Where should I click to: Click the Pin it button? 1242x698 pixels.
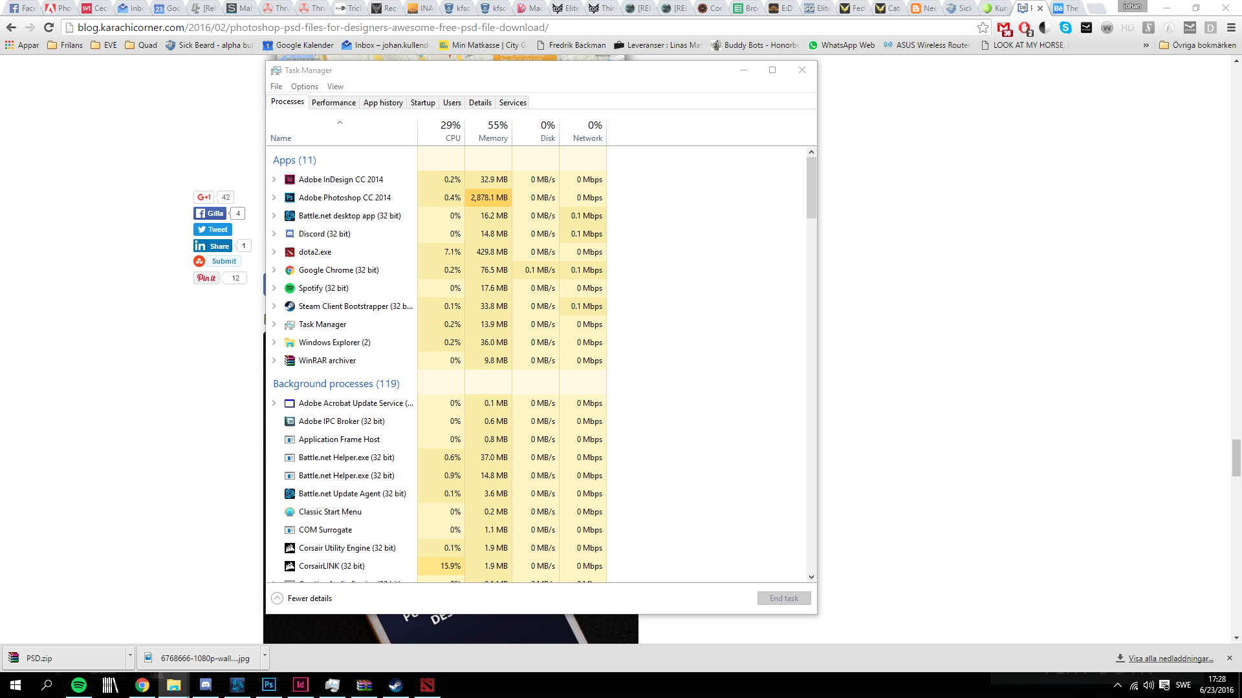[206, 278]
